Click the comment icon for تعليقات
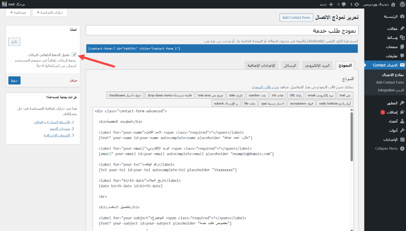The image size is (406, 231). pyautogui.click(x=402, y=56)
